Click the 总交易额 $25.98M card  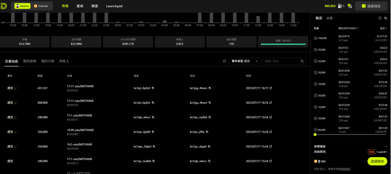(76, 42)
